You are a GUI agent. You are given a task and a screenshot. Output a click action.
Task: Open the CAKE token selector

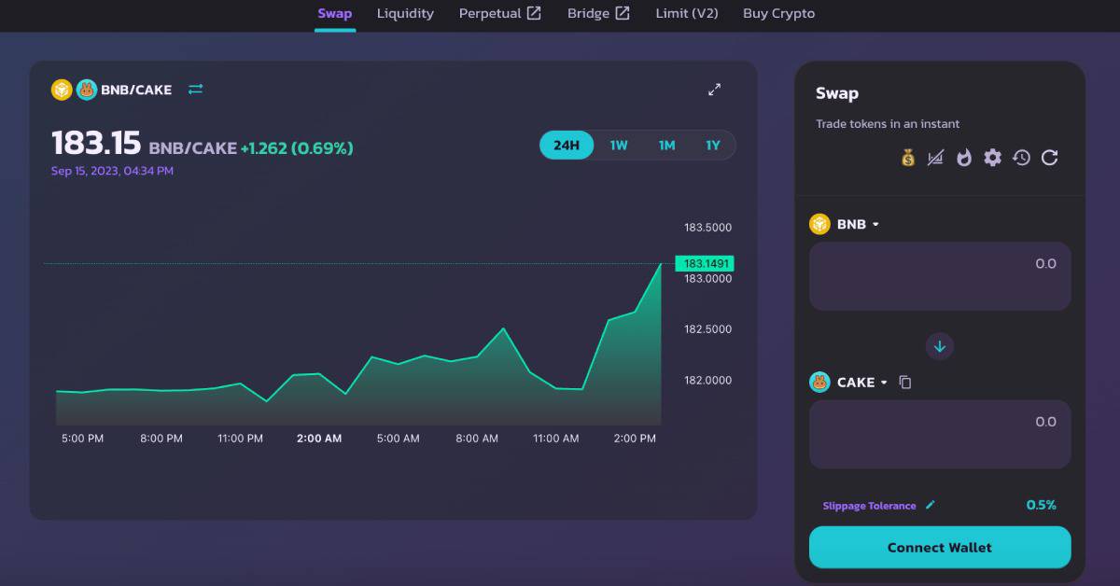pyautogui.click(x=849, y=382)
